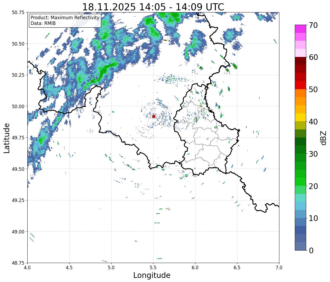The image size is (330, 282).
Task: Click the longitude tick label 5.0
Action: click(x=111, y=267)
